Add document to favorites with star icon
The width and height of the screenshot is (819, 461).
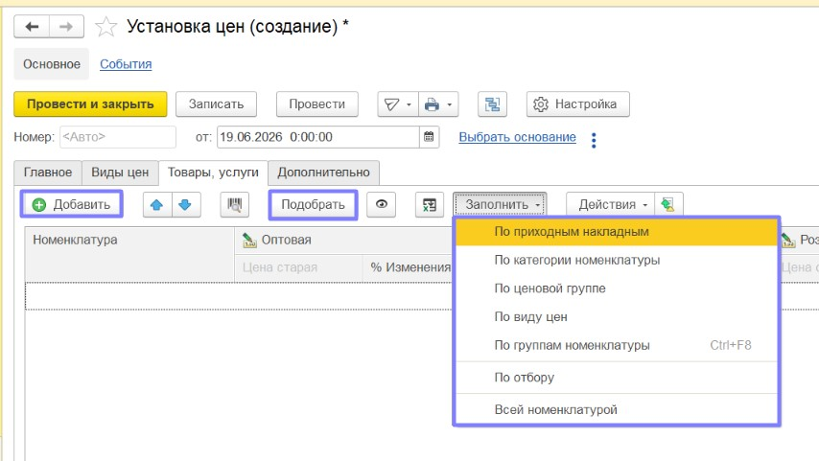pyautogui.click(x=106, y=27)
